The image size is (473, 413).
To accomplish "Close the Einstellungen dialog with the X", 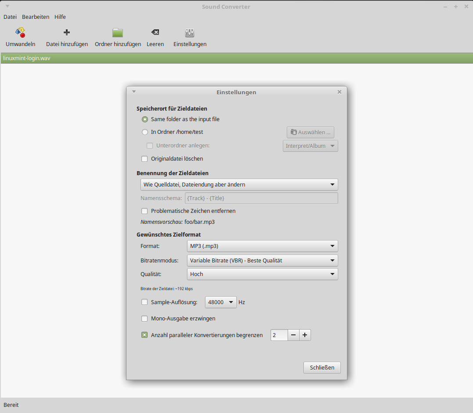I will point(339,92).
